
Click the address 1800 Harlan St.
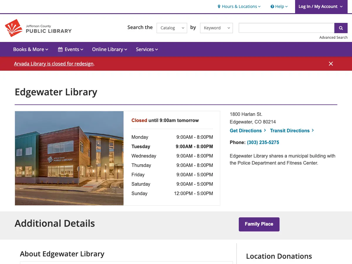tap(246, 114)
